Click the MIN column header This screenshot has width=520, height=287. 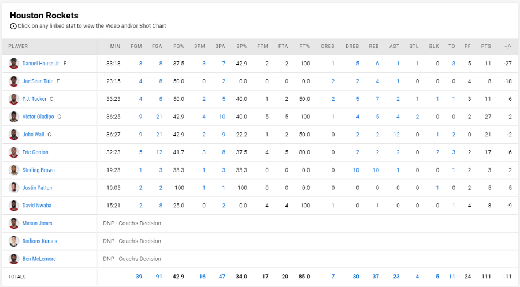point(115,46)
